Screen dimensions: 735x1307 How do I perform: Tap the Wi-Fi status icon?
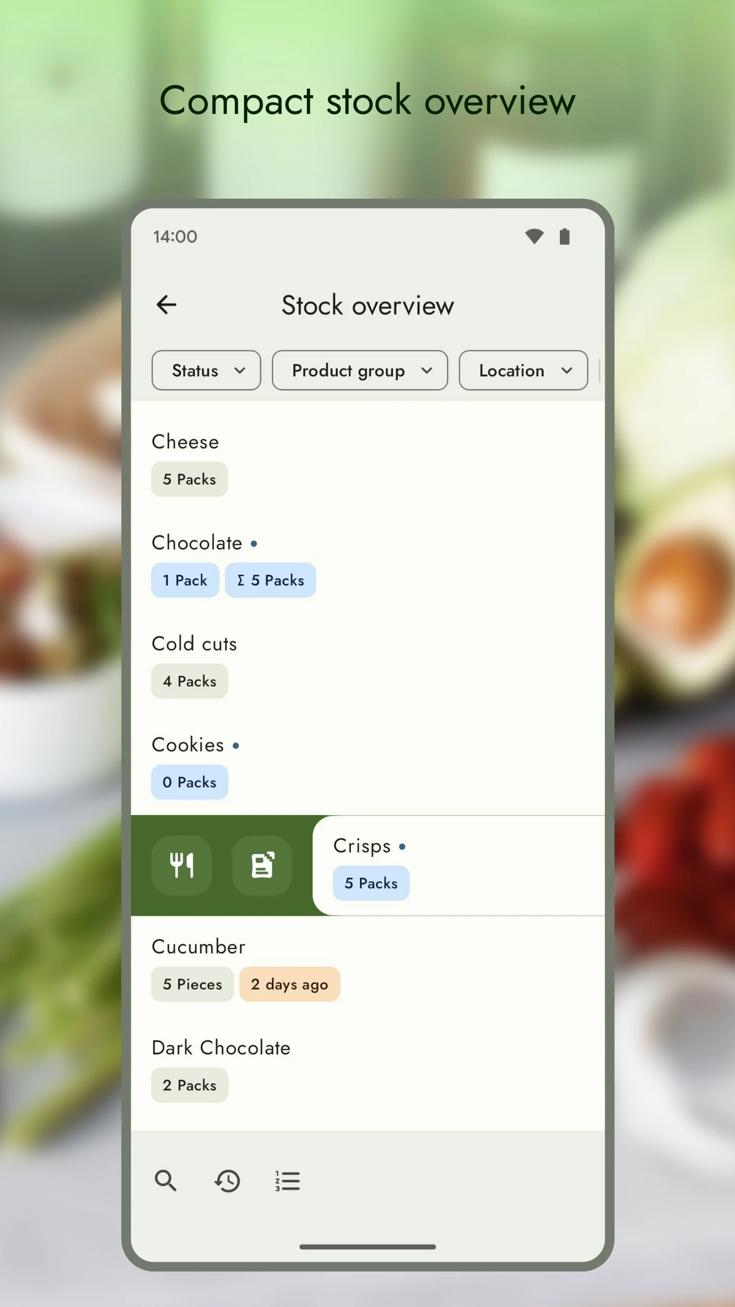pyautogui.click(x=534, y=236)
